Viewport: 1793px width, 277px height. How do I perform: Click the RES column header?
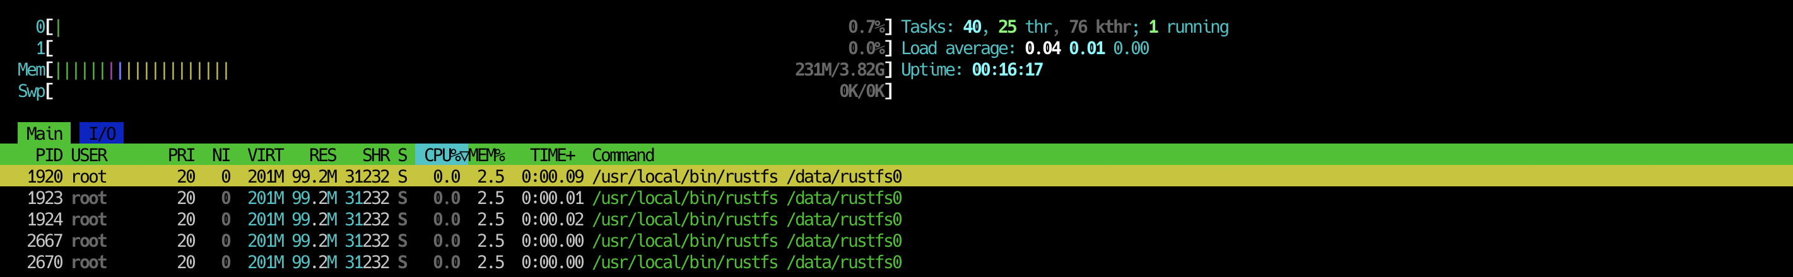322,155
